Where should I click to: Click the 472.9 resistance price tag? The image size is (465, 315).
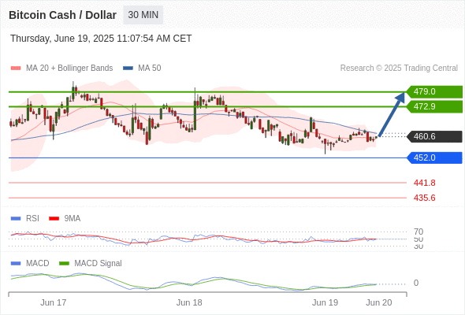434,106
